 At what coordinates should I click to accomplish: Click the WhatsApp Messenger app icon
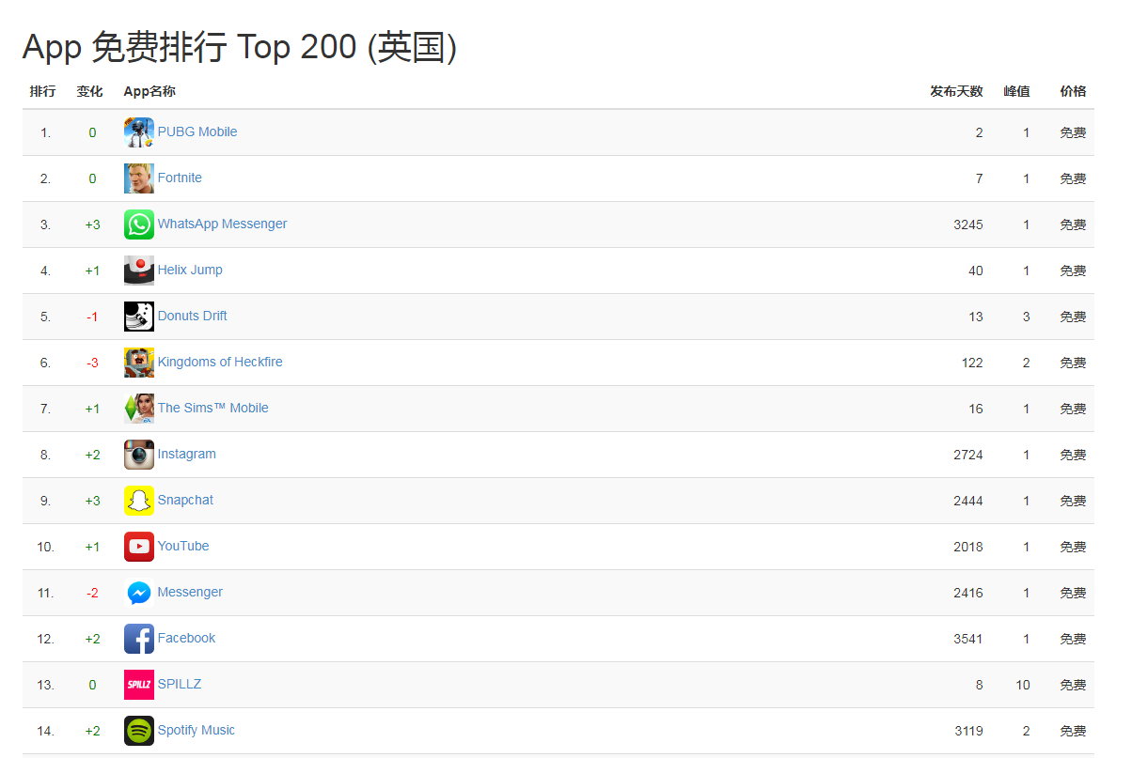coord(139,224)
